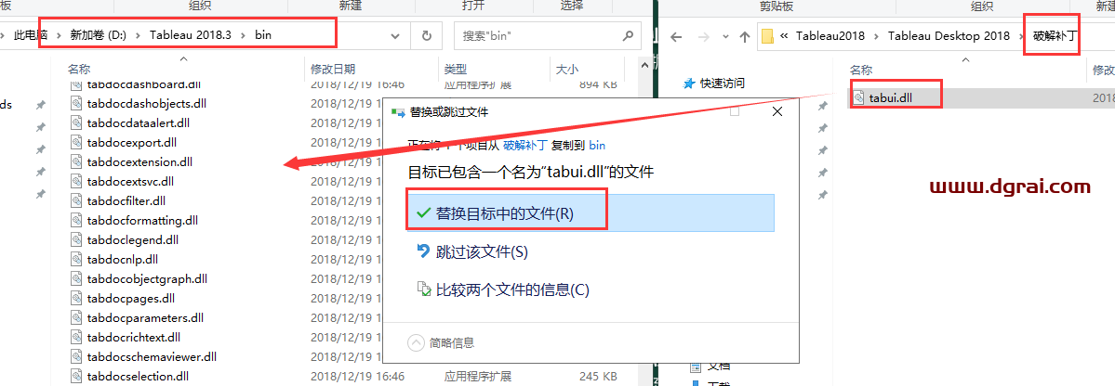Viewport: 1115px width, 386px height.
Task: Select tabdocdashobjects.dll file icon
Action: coord(77,104)
